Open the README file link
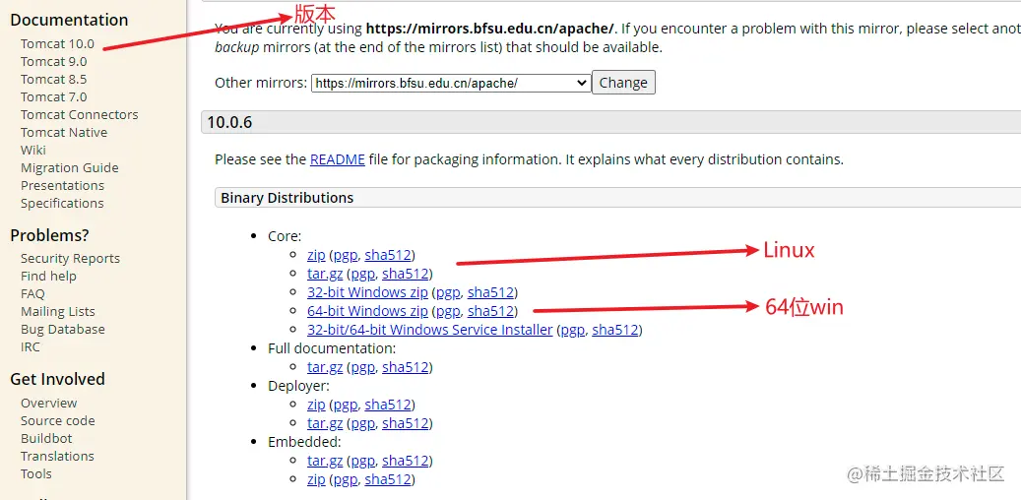The height and width of the screenshot is (500, 1021). [338, 159]
